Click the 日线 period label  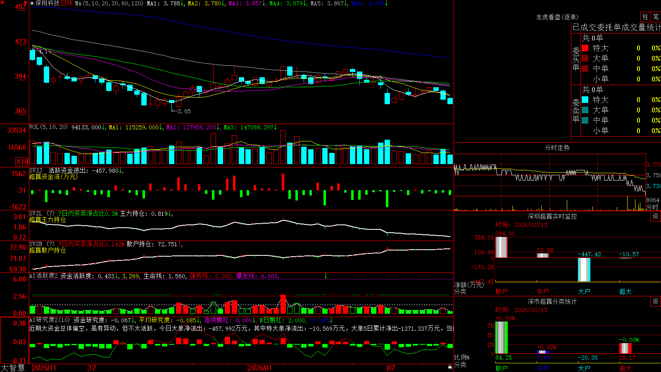67,3
